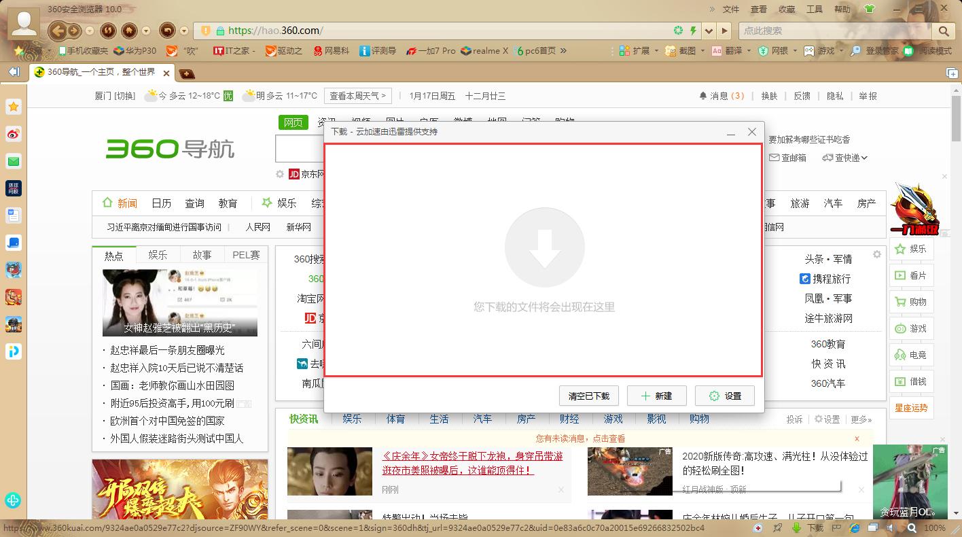Open the 工具 menu
This screenshot has height=537, width=962.
[814, 9]
